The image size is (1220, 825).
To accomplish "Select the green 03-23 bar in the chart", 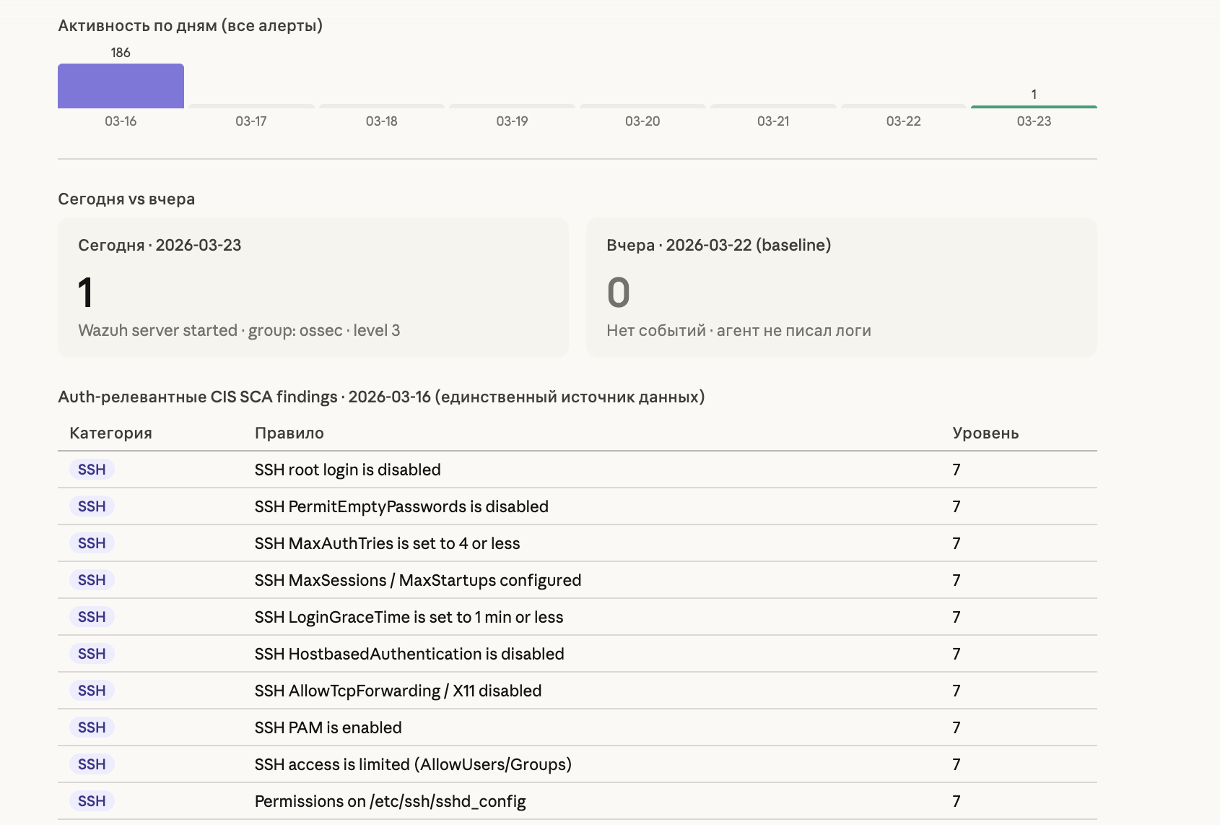I will click(1033, 107).
